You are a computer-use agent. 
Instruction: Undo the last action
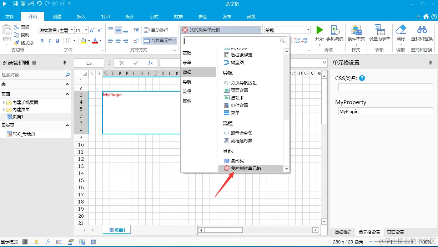click(x=39, y=4)
